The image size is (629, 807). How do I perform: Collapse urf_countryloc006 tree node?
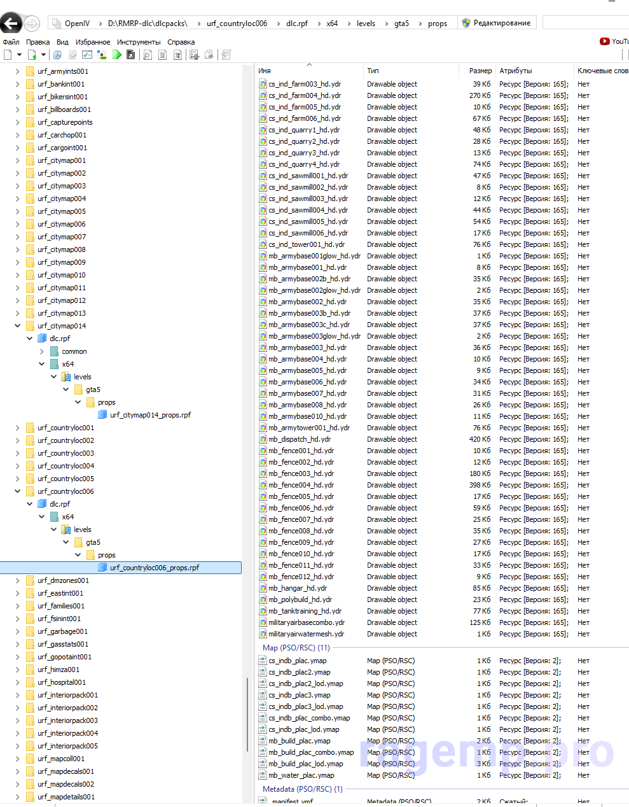coord(17,491)
